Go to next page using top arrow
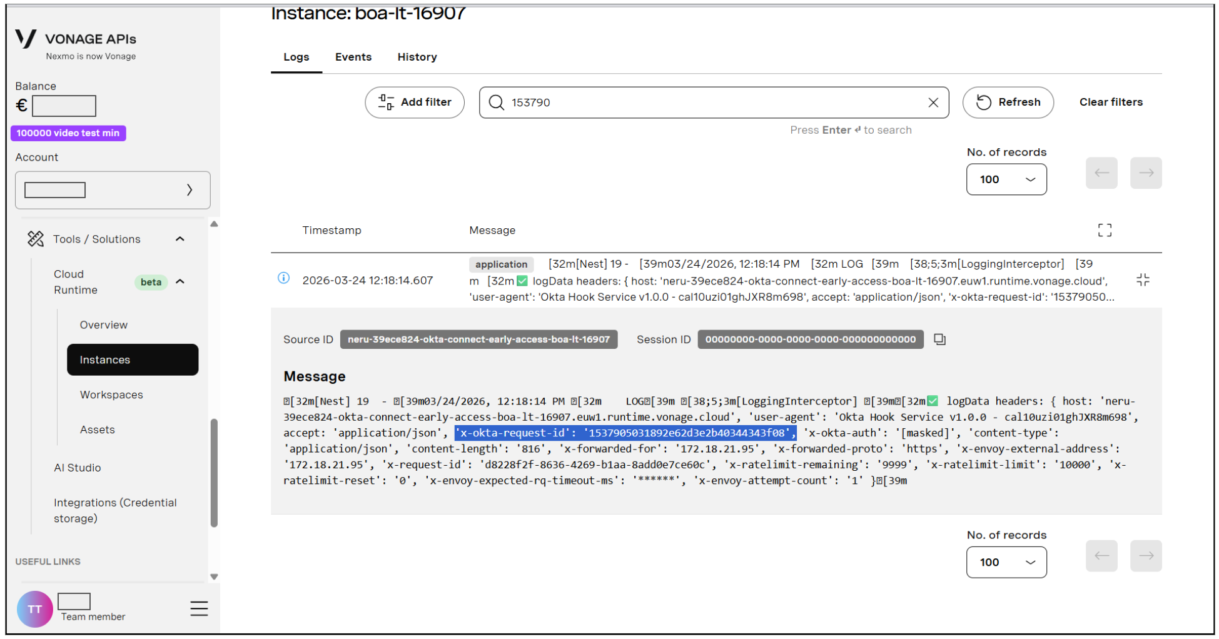Image resolution: width=1219 pixels, height=639 pixels. click(x=1146, y=173)
